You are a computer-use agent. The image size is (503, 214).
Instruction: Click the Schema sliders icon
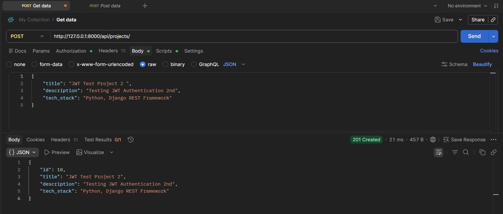(x=444, y=64)
